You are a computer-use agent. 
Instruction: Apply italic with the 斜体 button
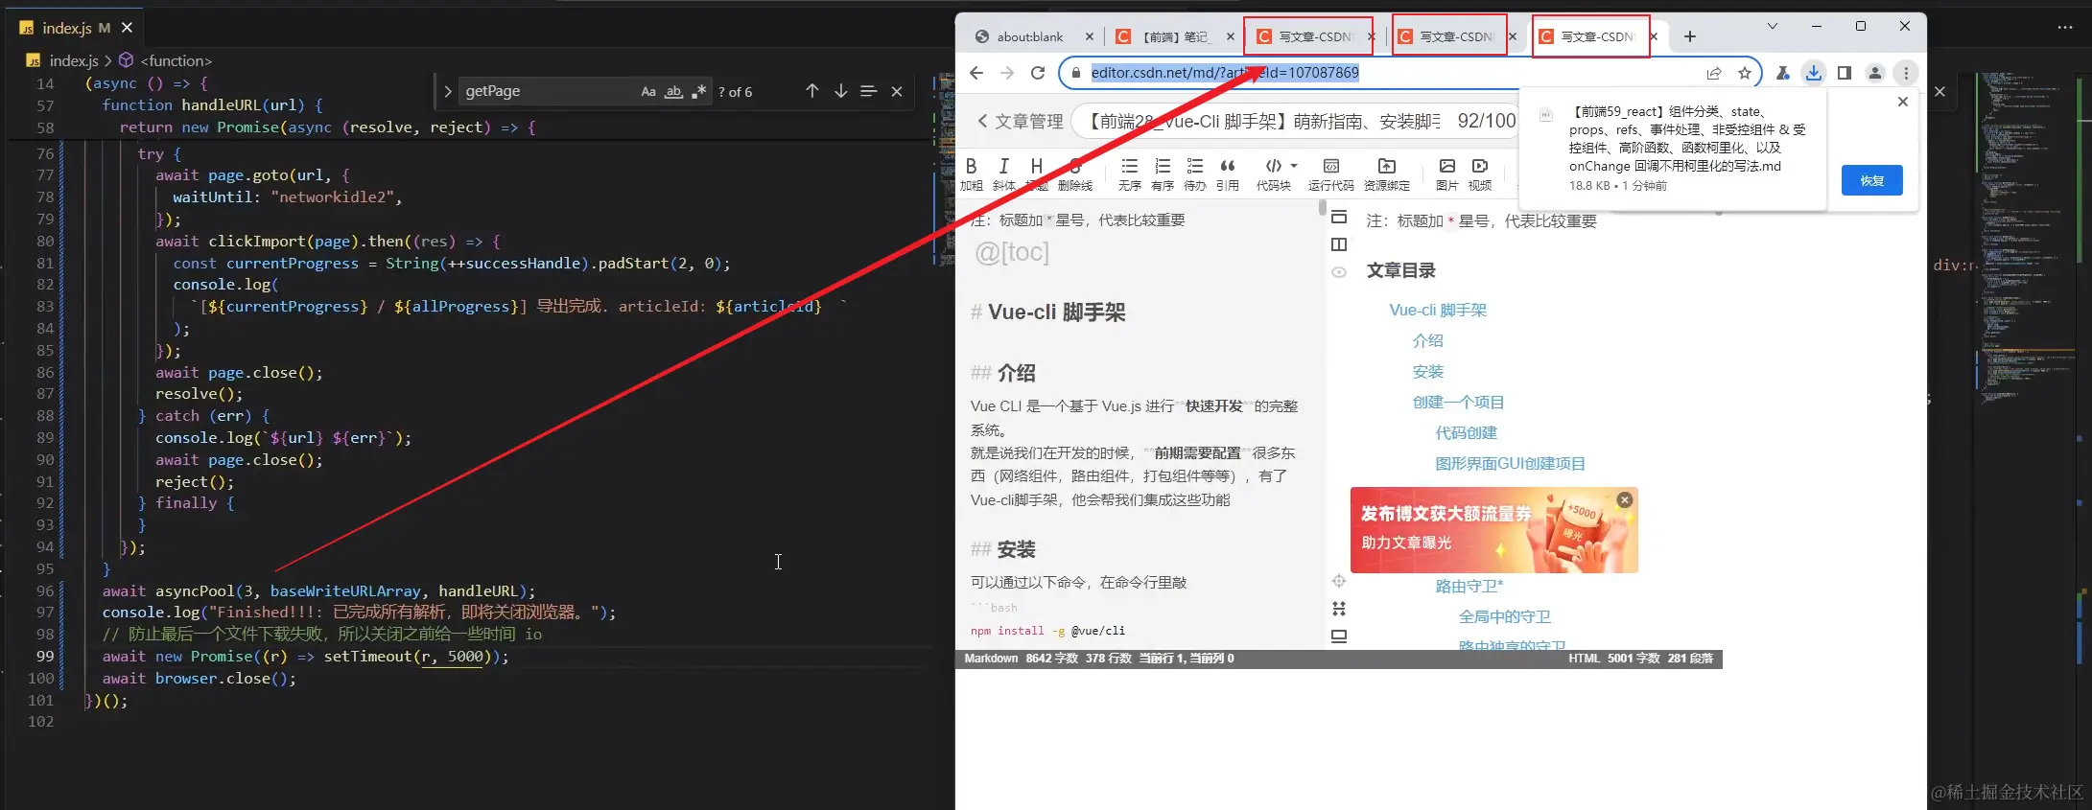point(1003,174)
